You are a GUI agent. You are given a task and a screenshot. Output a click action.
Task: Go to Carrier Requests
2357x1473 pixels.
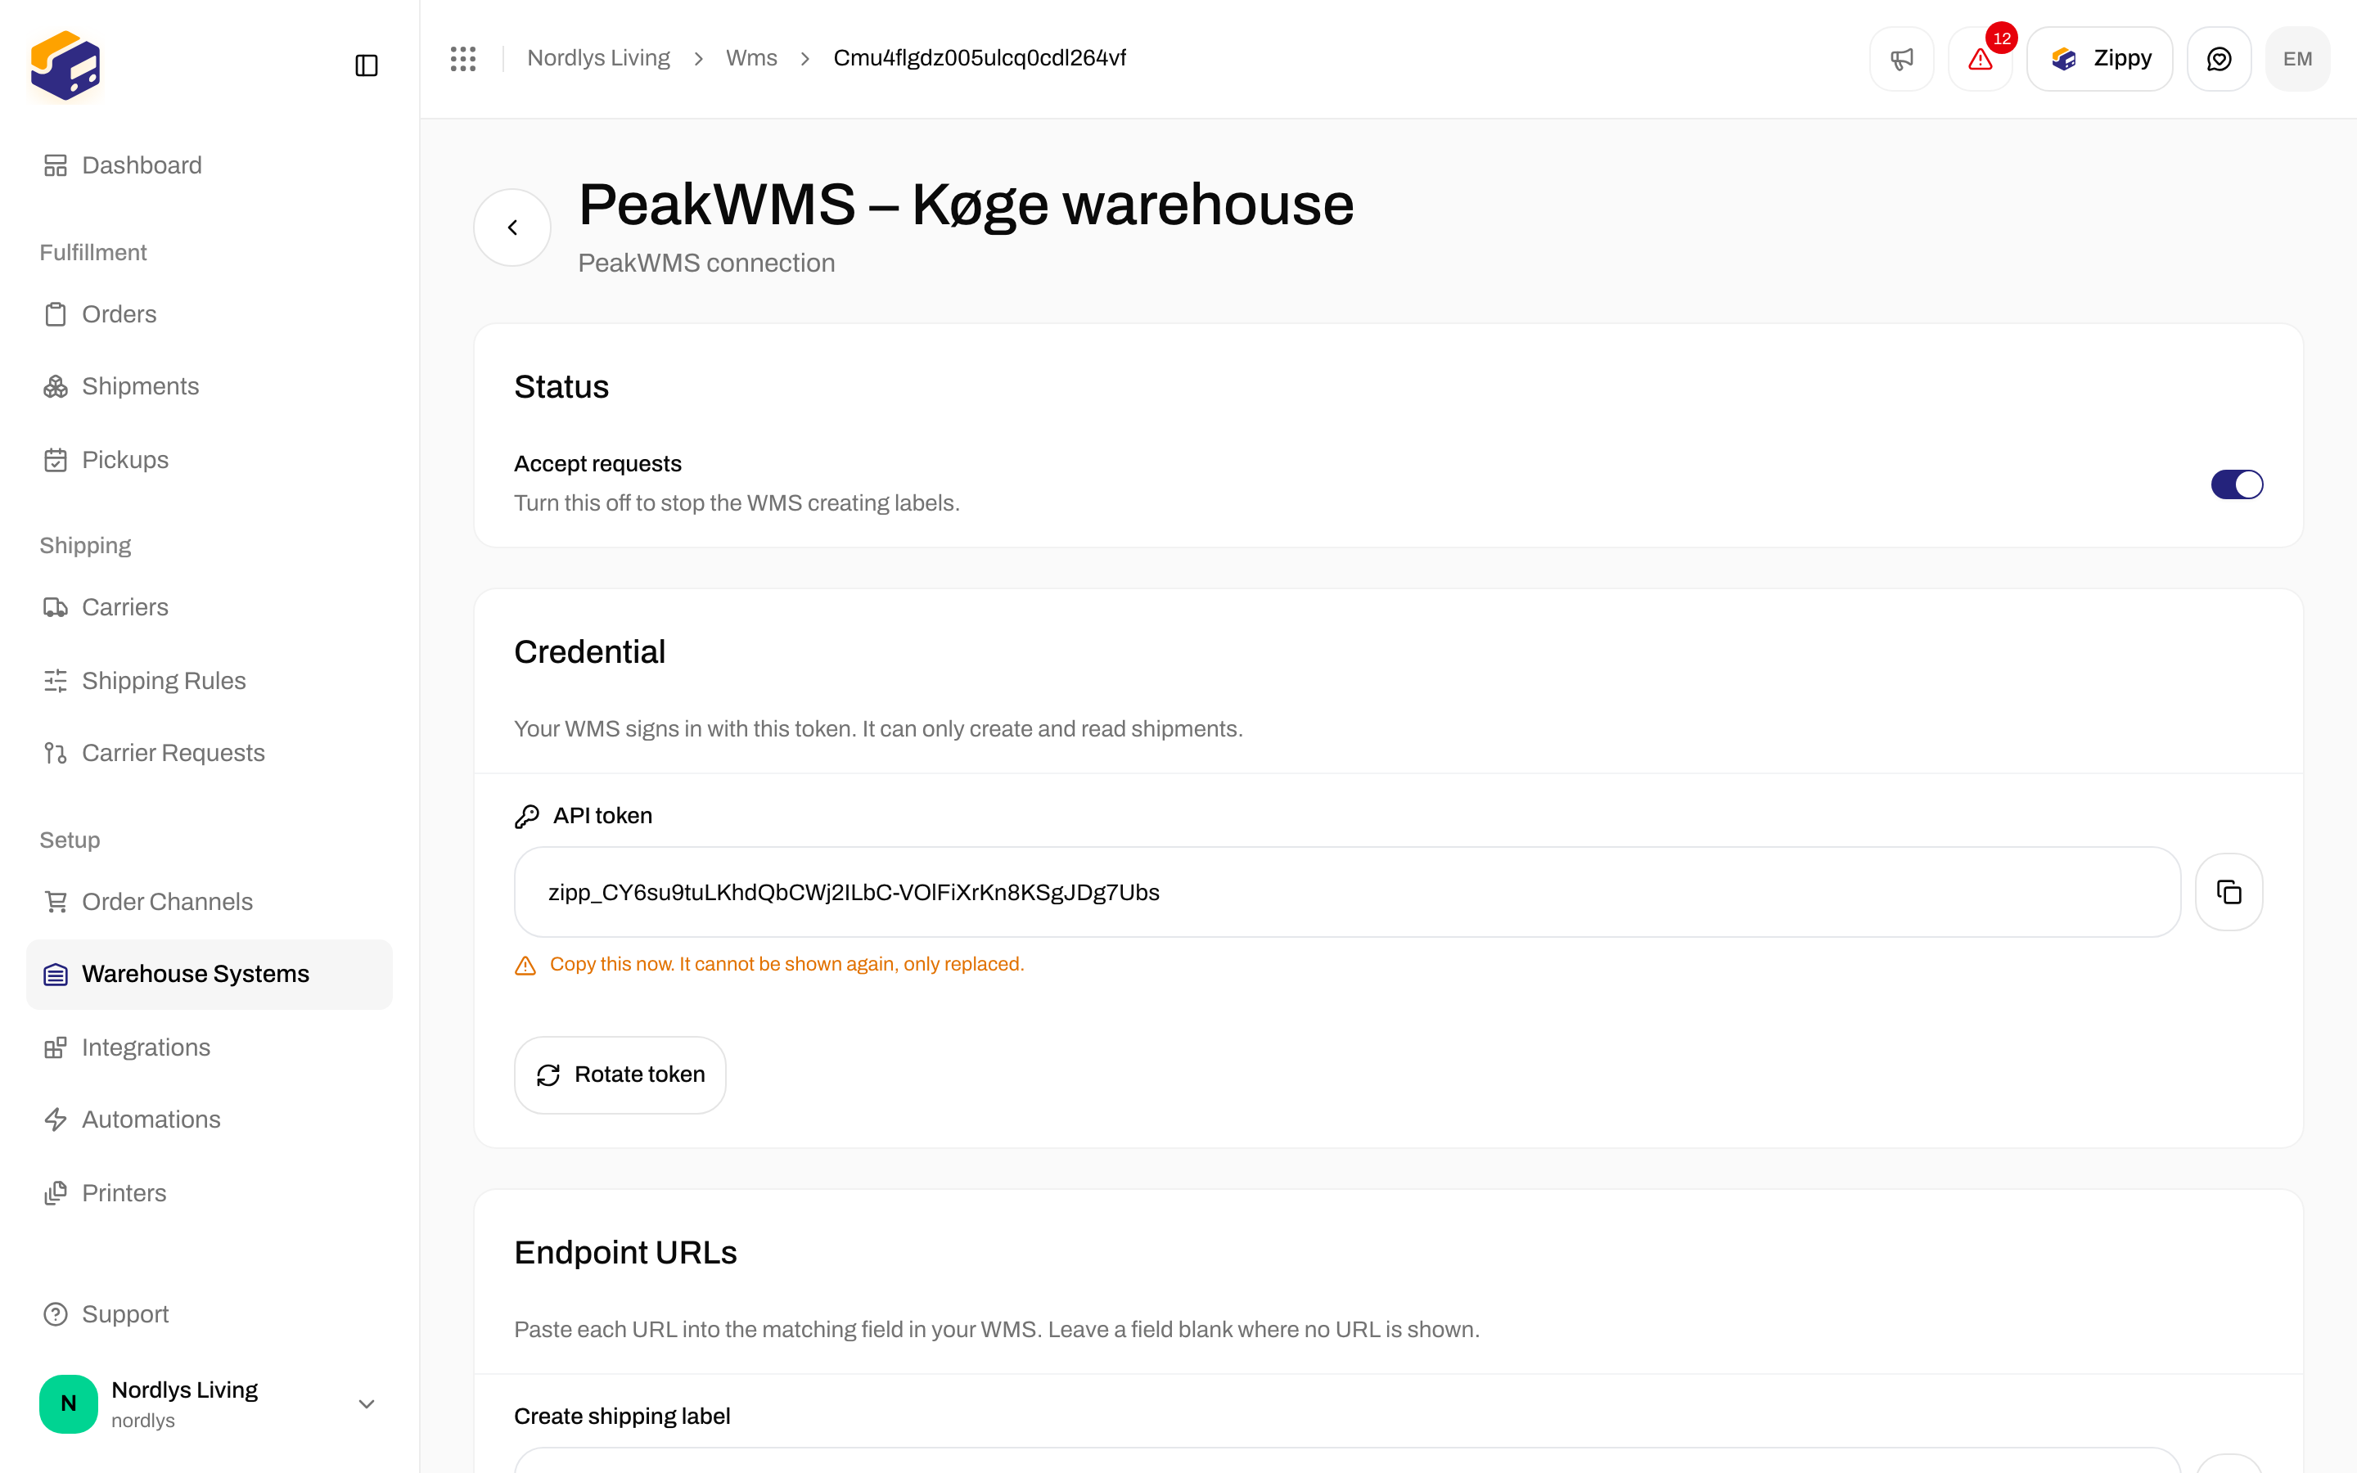pyautogui.click(x=210, y=753)
